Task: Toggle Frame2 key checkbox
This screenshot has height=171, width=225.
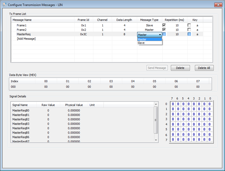Action: pyautogui.click(x=189, y=30)
